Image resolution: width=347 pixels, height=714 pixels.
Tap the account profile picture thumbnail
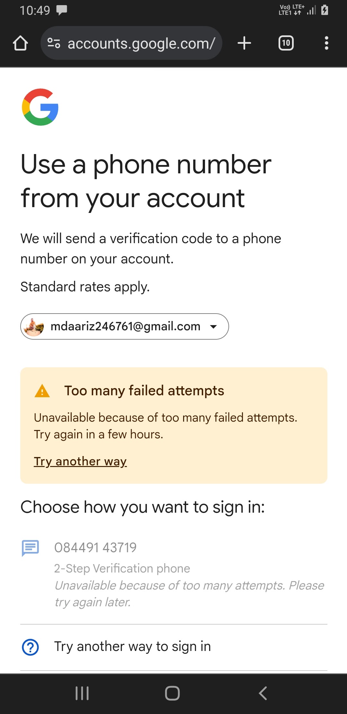tap(34, 326)
